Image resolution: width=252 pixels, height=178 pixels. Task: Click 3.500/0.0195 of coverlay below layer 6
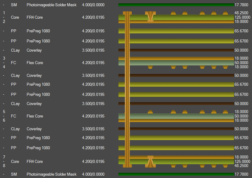coord(93,129)
